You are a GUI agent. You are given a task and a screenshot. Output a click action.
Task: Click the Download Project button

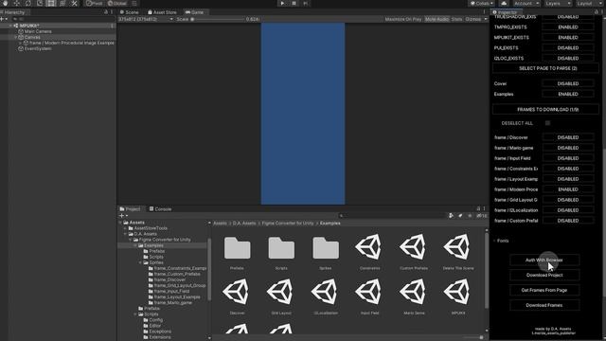pos(544,276)
